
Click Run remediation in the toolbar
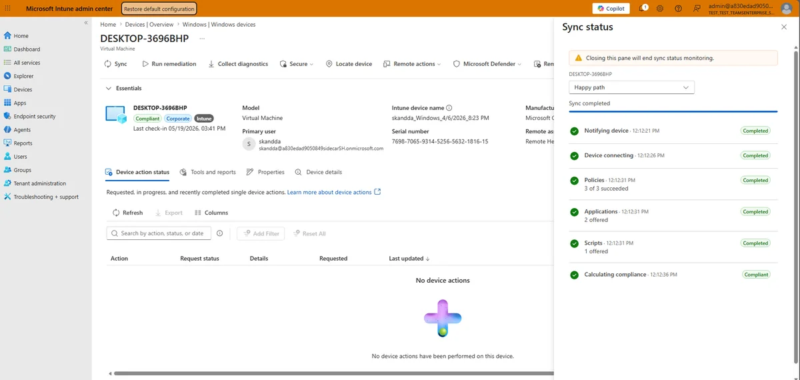click(169, 64)
